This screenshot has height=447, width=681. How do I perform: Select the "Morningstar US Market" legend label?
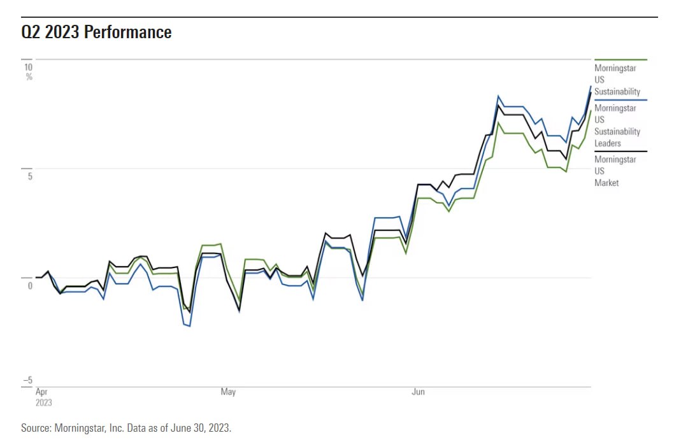tap(615, 171)
